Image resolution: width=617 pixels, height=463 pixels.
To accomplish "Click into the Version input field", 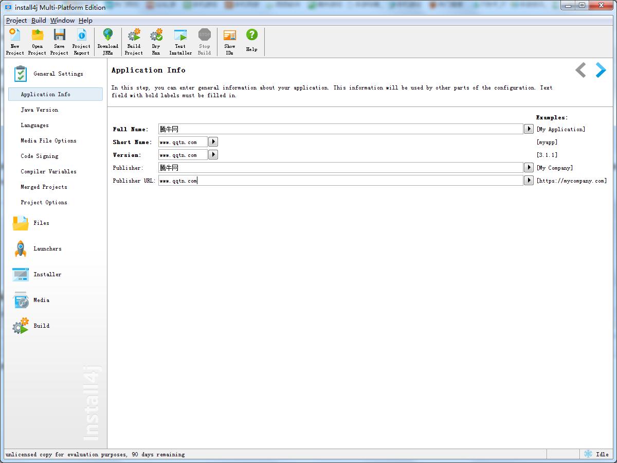I will (183, 155).
